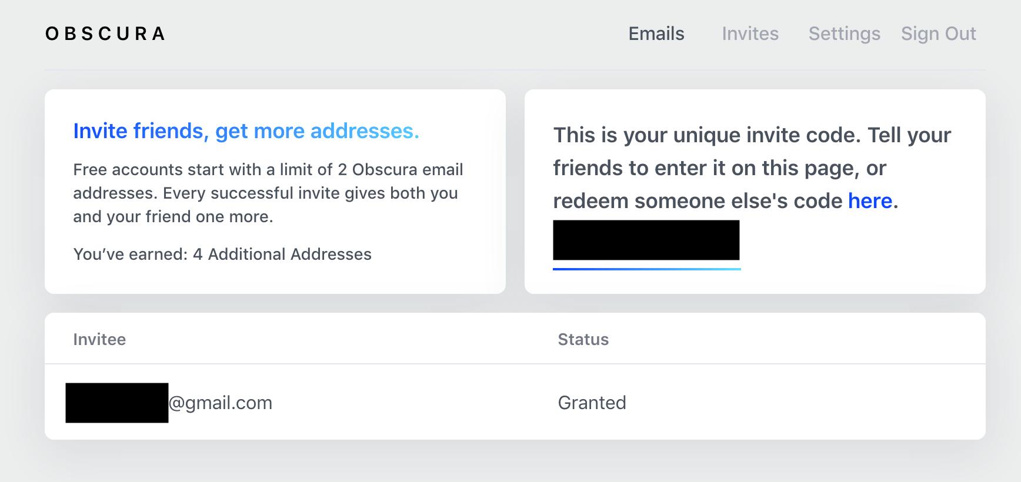The width and height of the screenshot is (1021, 482).
Task: Click "This is your unique invite code" text
Action: click(706, 135)
